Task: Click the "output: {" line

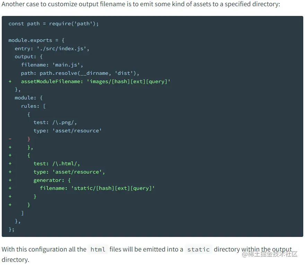Action: coord(28,56)
